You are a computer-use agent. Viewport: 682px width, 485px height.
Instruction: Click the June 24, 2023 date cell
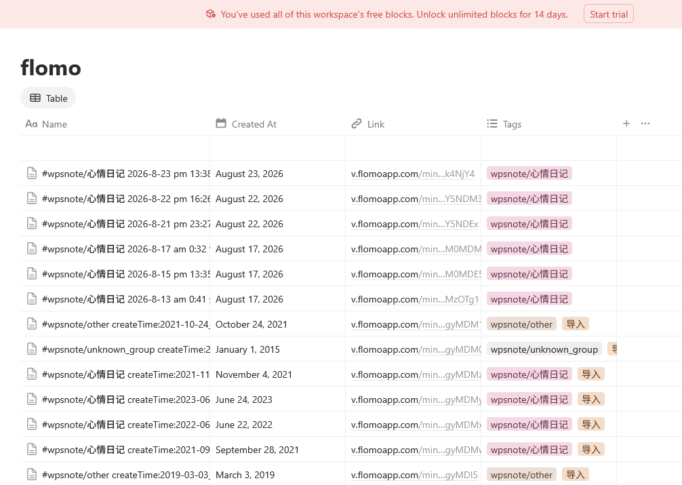(277, 400)
